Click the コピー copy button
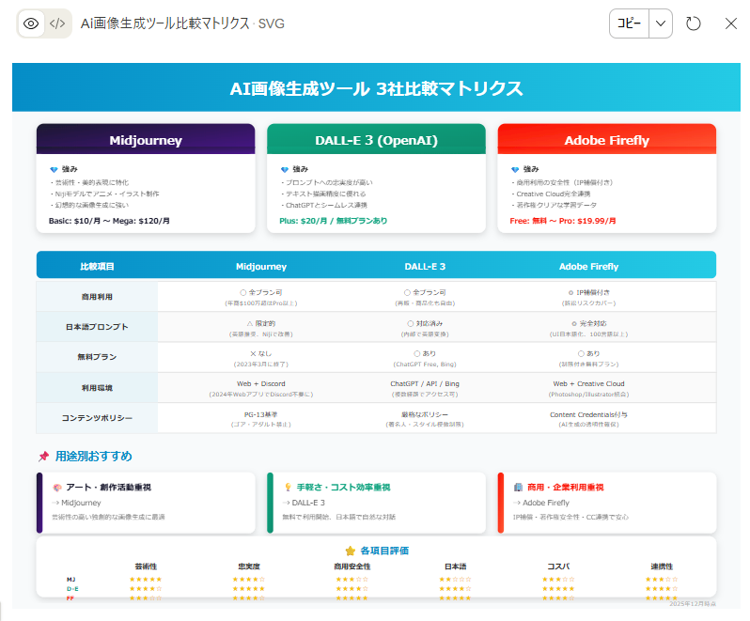Image resolution: width=750 pixels, height=621 pixels. tap(629, 23)
